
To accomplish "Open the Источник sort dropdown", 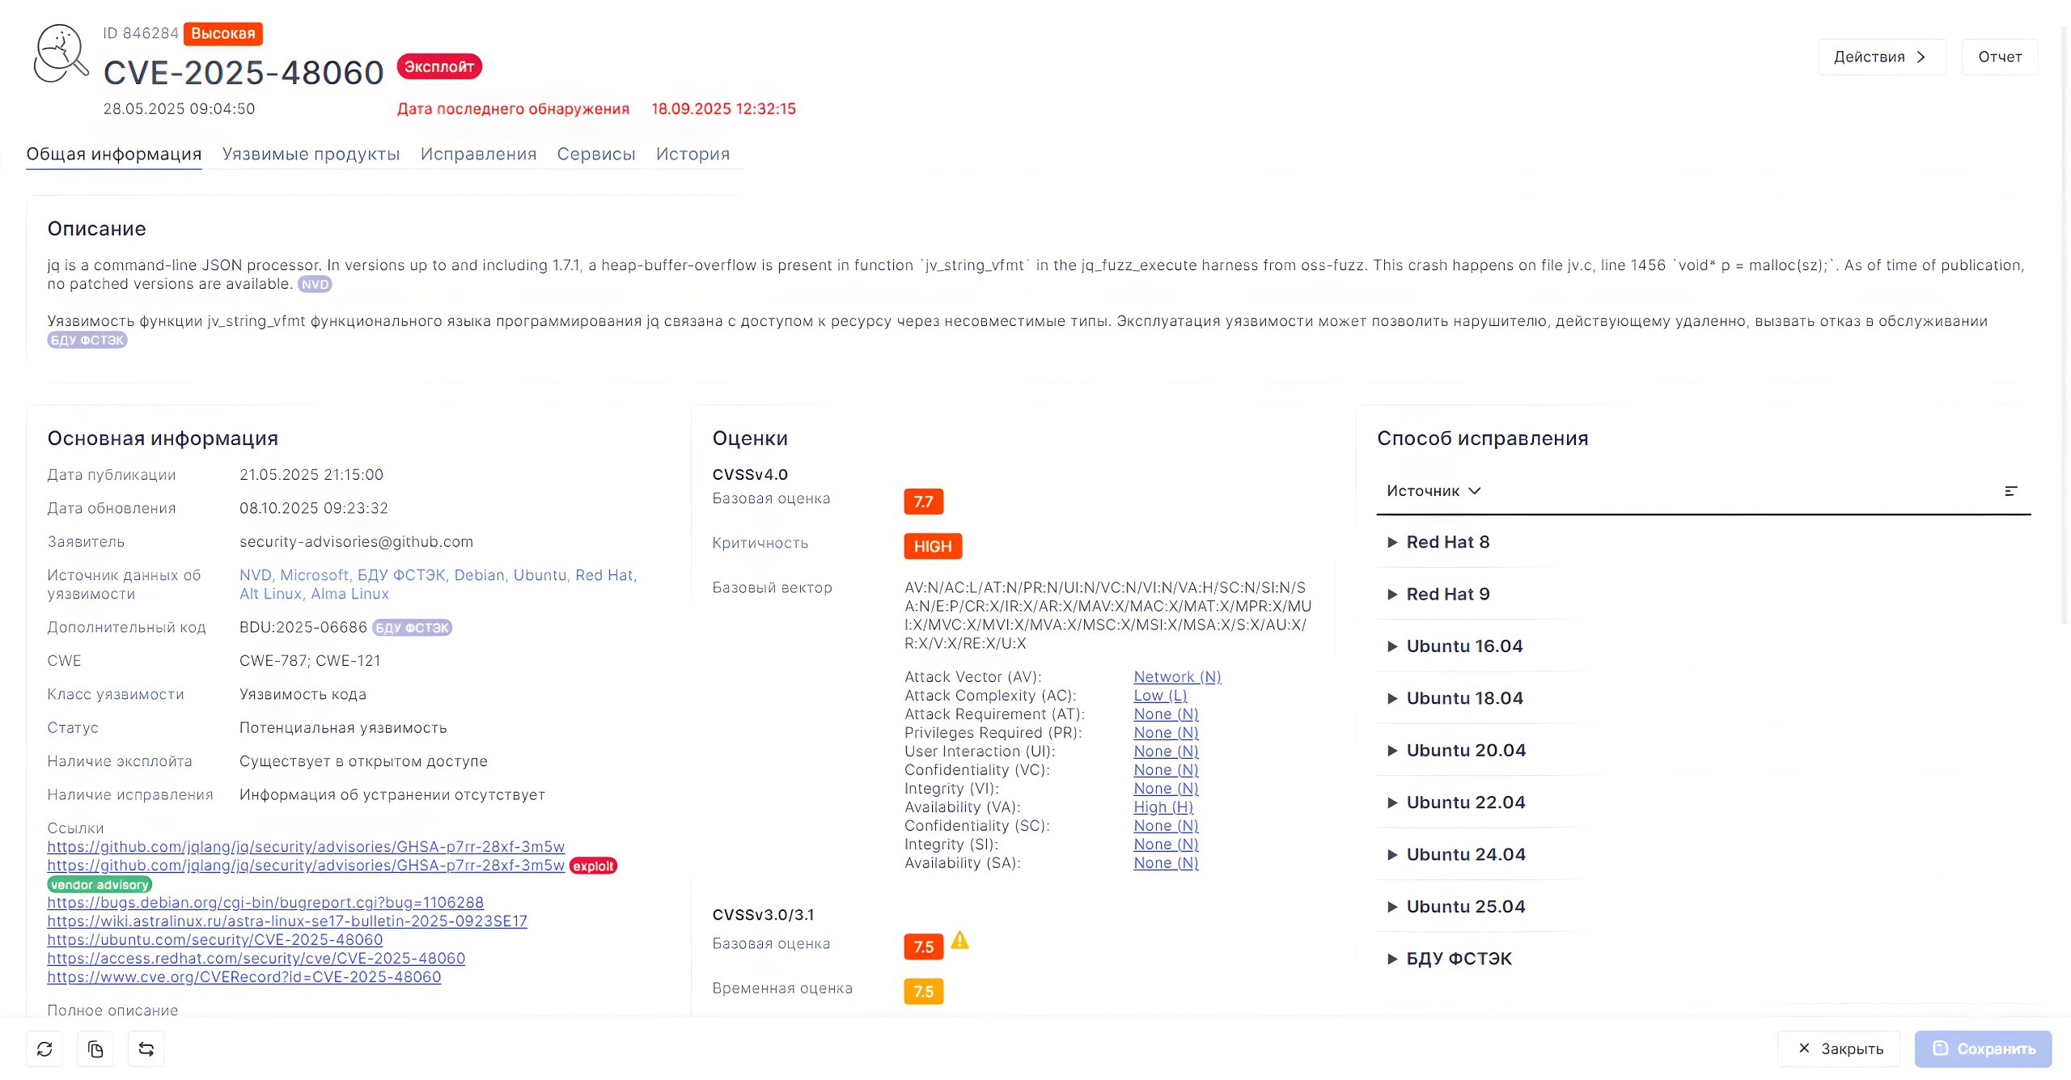I will [1433, 491].
